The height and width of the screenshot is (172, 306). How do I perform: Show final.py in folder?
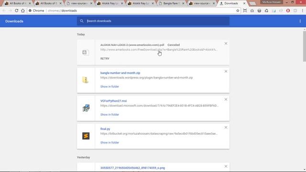point(109,142)
